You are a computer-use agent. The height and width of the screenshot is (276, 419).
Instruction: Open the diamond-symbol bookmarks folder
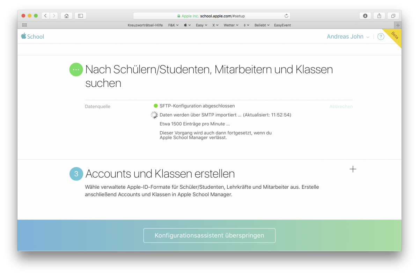(246, 25)
